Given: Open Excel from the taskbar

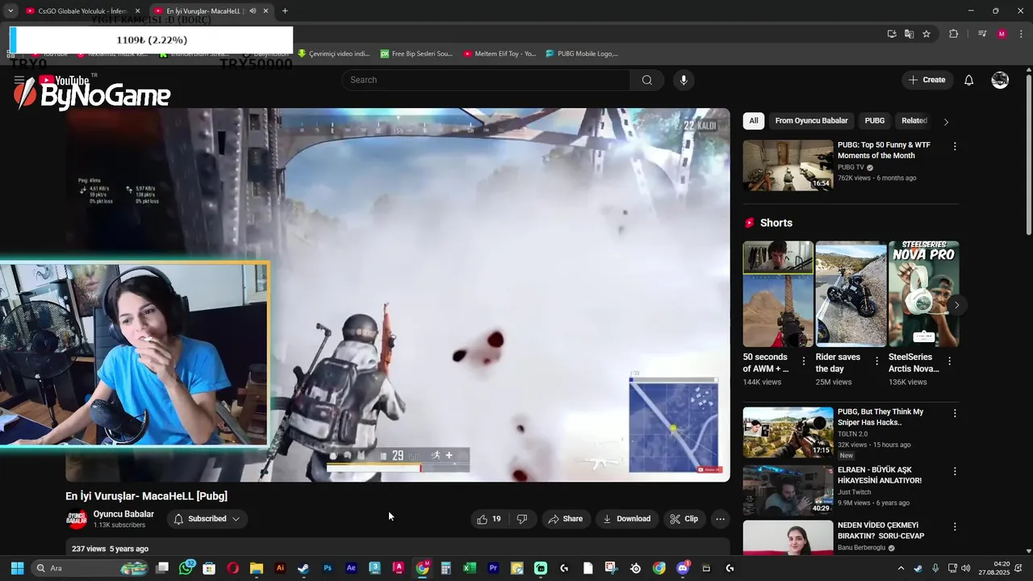Looking at the screenshot, I should pos(470,568).
